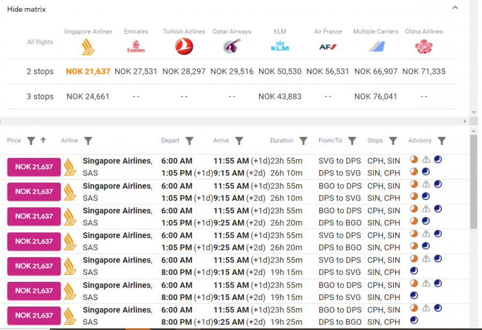482x330 pixels.
Task: Open the Stops column filter
Action: 393,141
